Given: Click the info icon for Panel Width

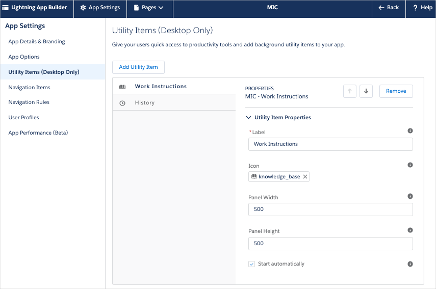Looking at the screenshot, I should pyautogui.click(x=410, y=196).
